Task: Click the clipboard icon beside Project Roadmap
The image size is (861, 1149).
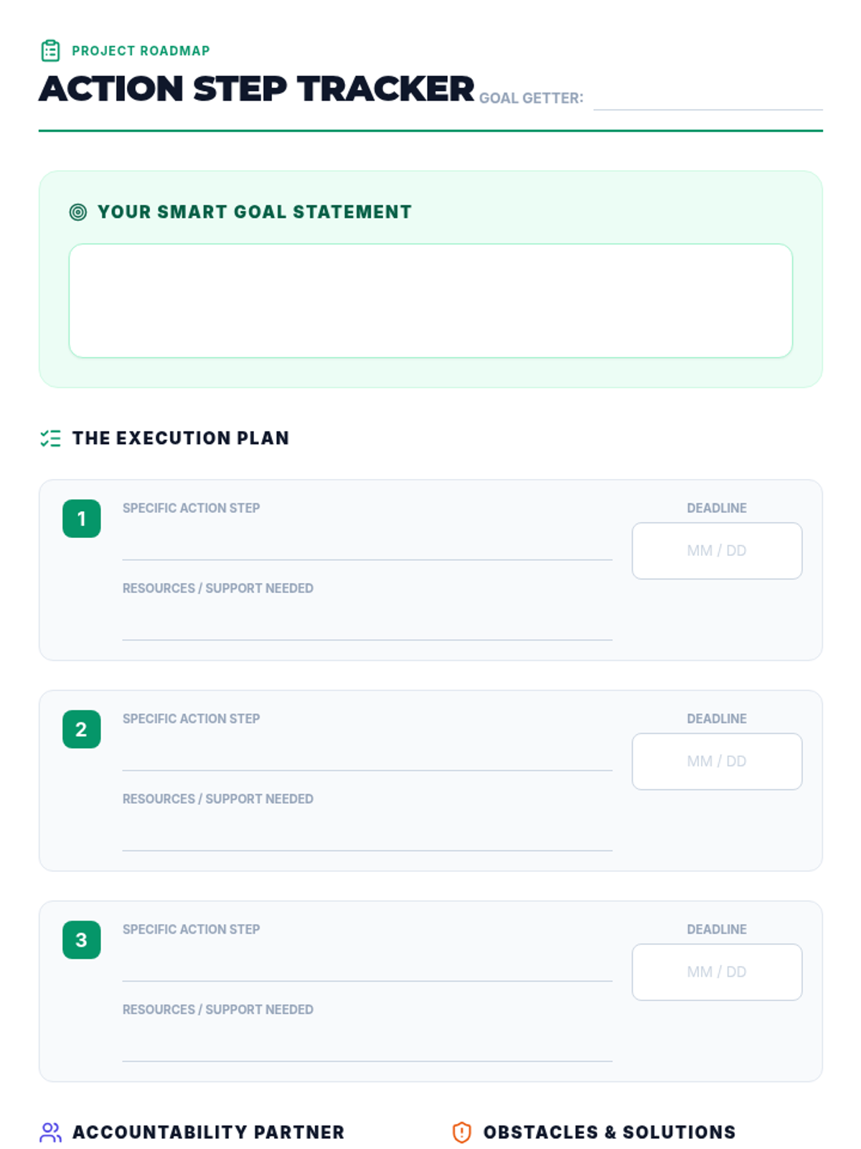Action: 50,51
